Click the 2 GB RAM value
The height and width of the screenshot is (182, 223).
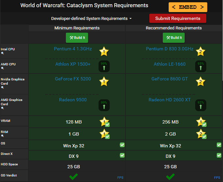(x=170, y=134)
